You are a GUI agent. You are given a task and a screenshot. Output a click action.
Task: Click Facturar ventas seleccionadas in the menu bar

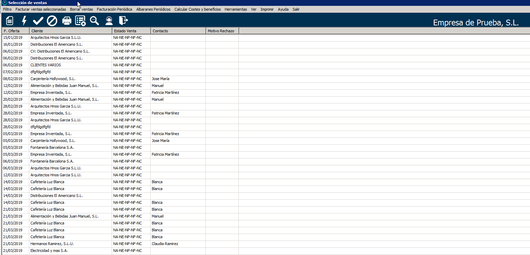tap(41, 9)
